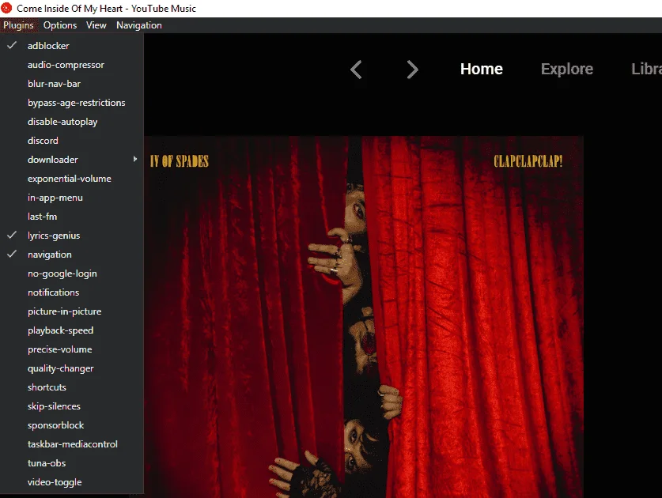
Task: Click the YouTube Music app icon in title bar
Action: pyautogui.click(x=6, y=8)
